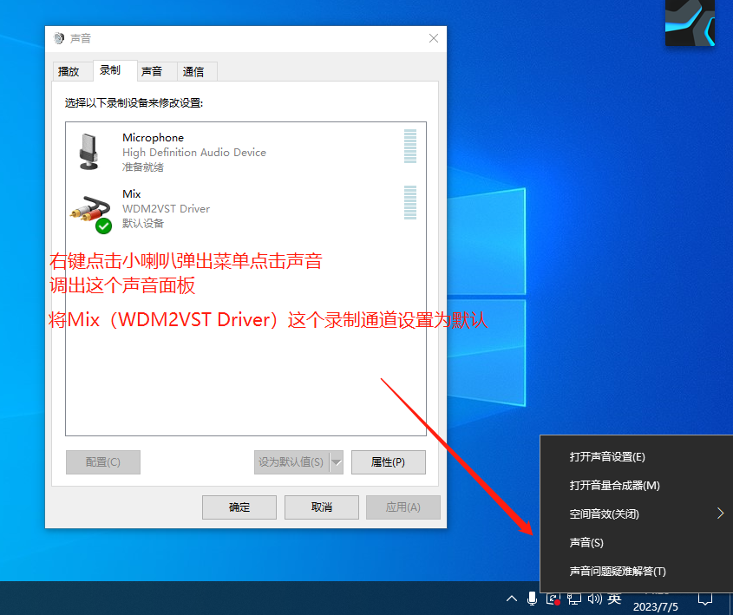Click green default checkmark on Mix device
This screenshot has width=733, height=615.
point(101,223)
